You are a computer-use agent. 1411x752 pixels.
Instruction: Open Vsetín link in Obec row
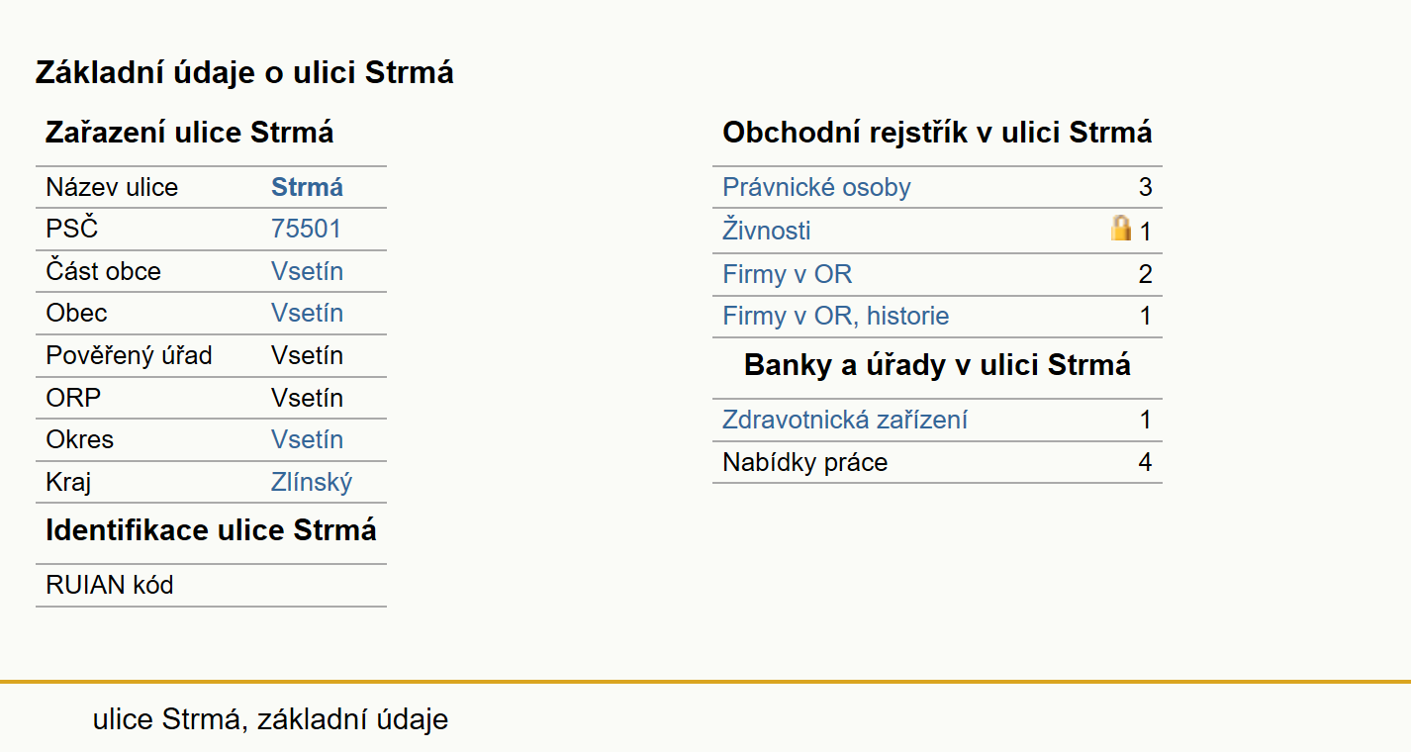(x=308, y=313)
